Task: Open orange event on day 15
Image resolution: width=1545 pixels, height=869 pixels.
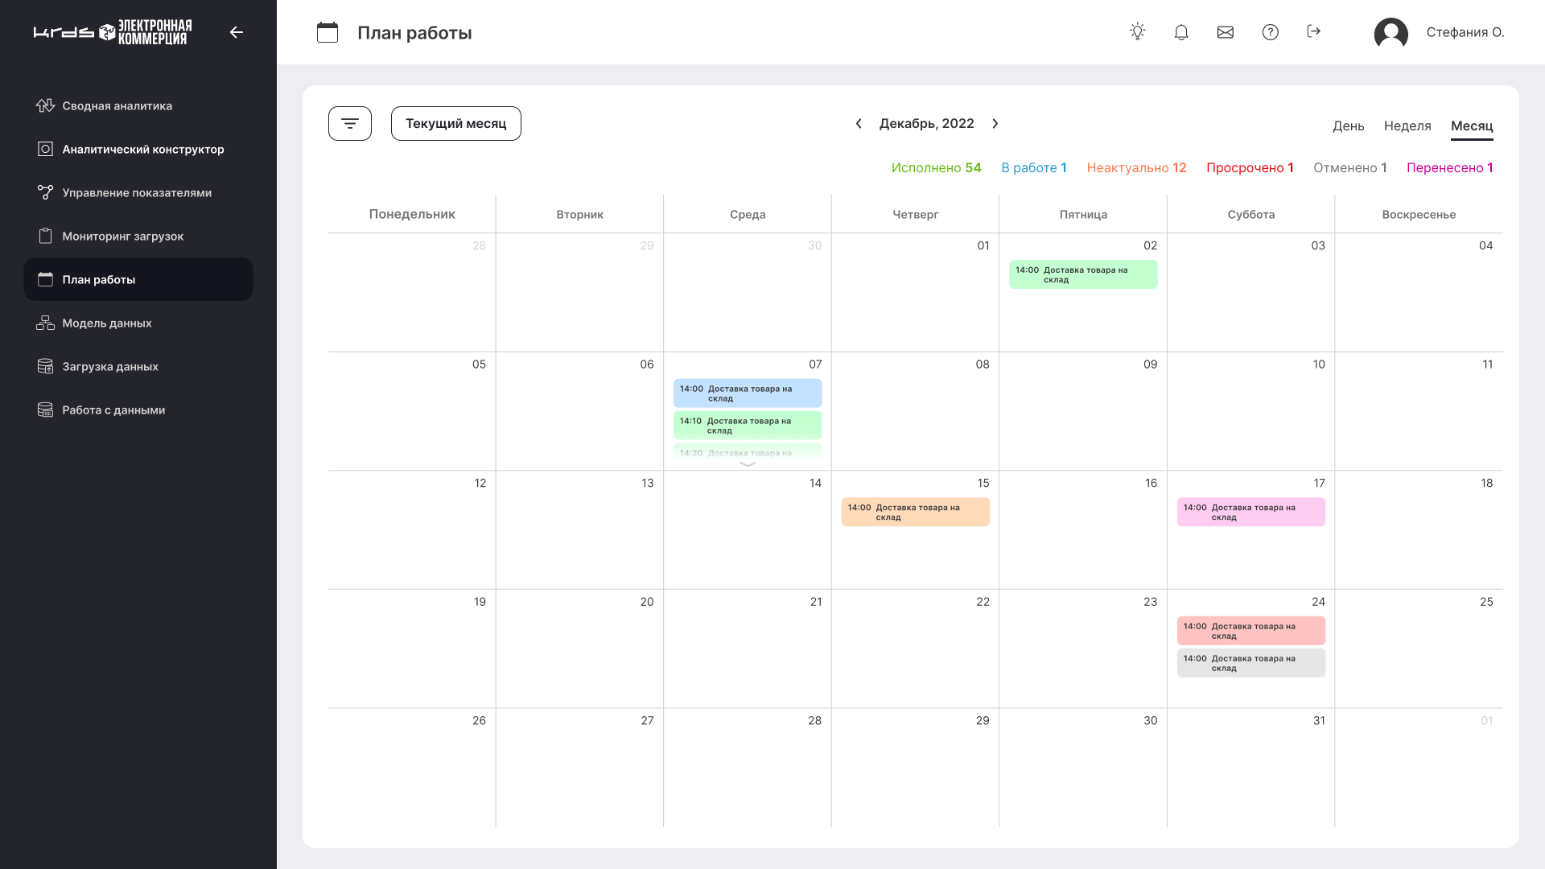Action: pos(915,513)
